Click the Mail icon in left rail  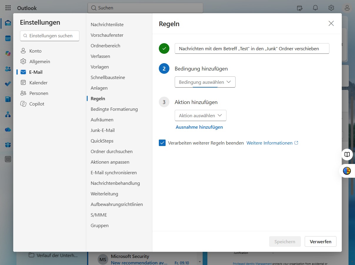(8, 23)
